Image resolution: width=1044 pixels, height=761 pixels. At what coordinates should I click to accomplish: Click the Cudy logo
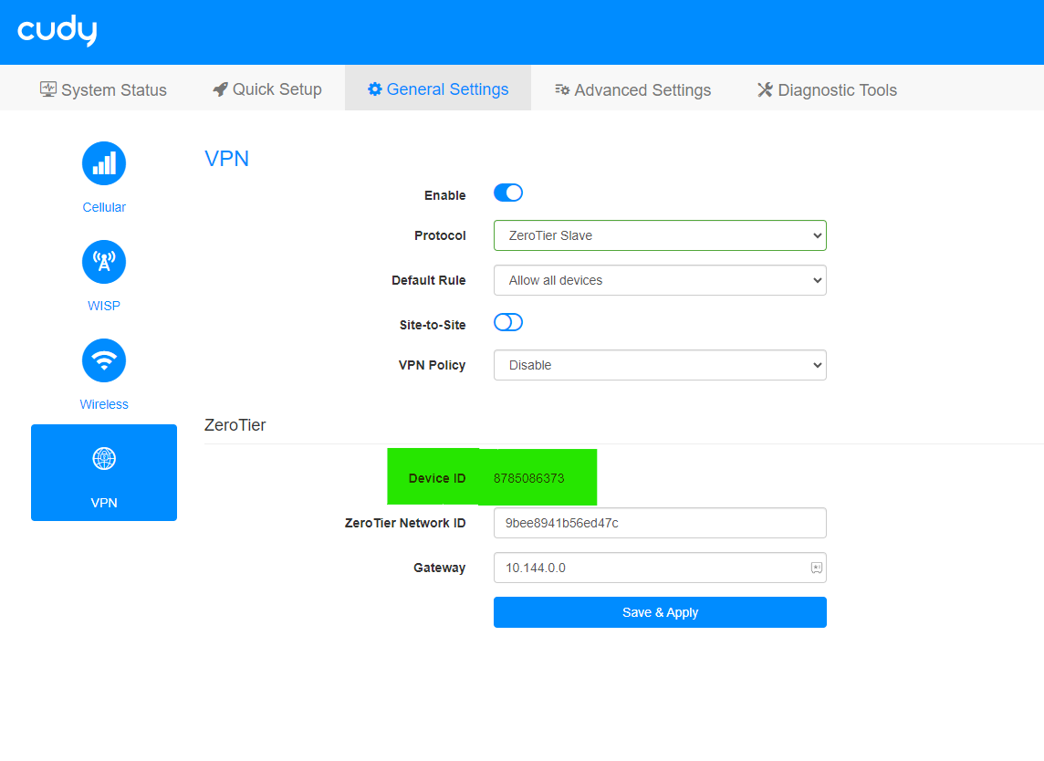57,31
